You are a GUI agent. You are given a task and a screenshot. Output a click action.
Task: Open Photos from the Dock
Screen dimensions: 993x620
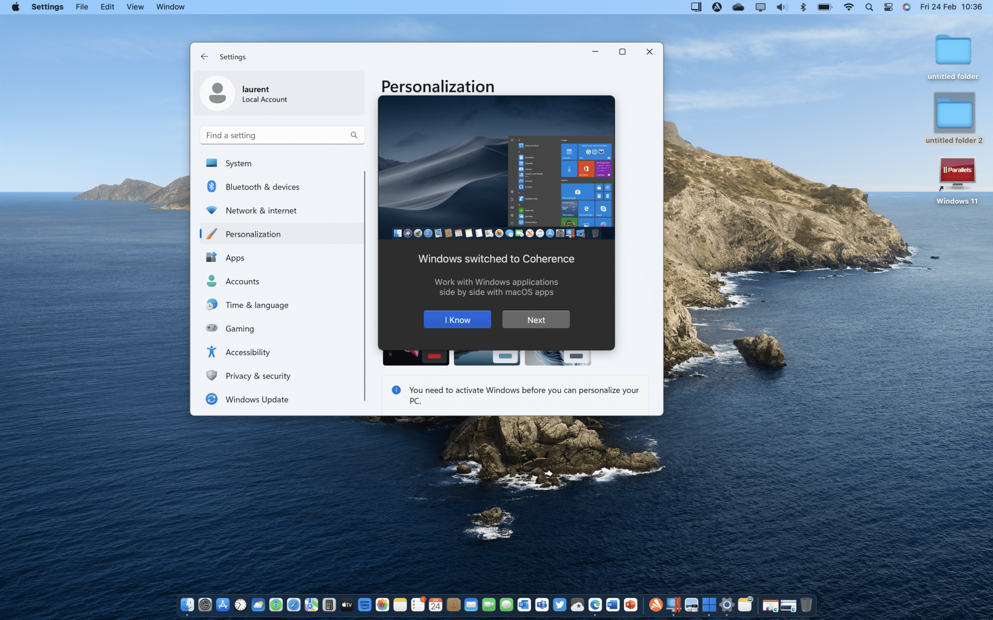pos(382,604)
